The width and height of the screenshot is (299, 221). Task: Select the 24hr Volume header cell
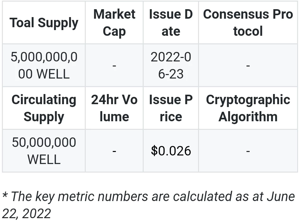coord(114,108)
